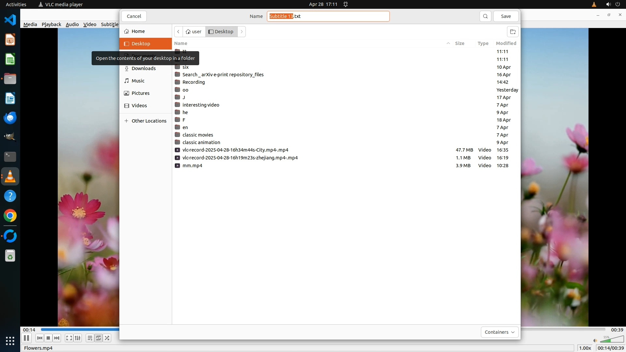Open the search icon in dialog
The image size is (626, 352).
485,16
